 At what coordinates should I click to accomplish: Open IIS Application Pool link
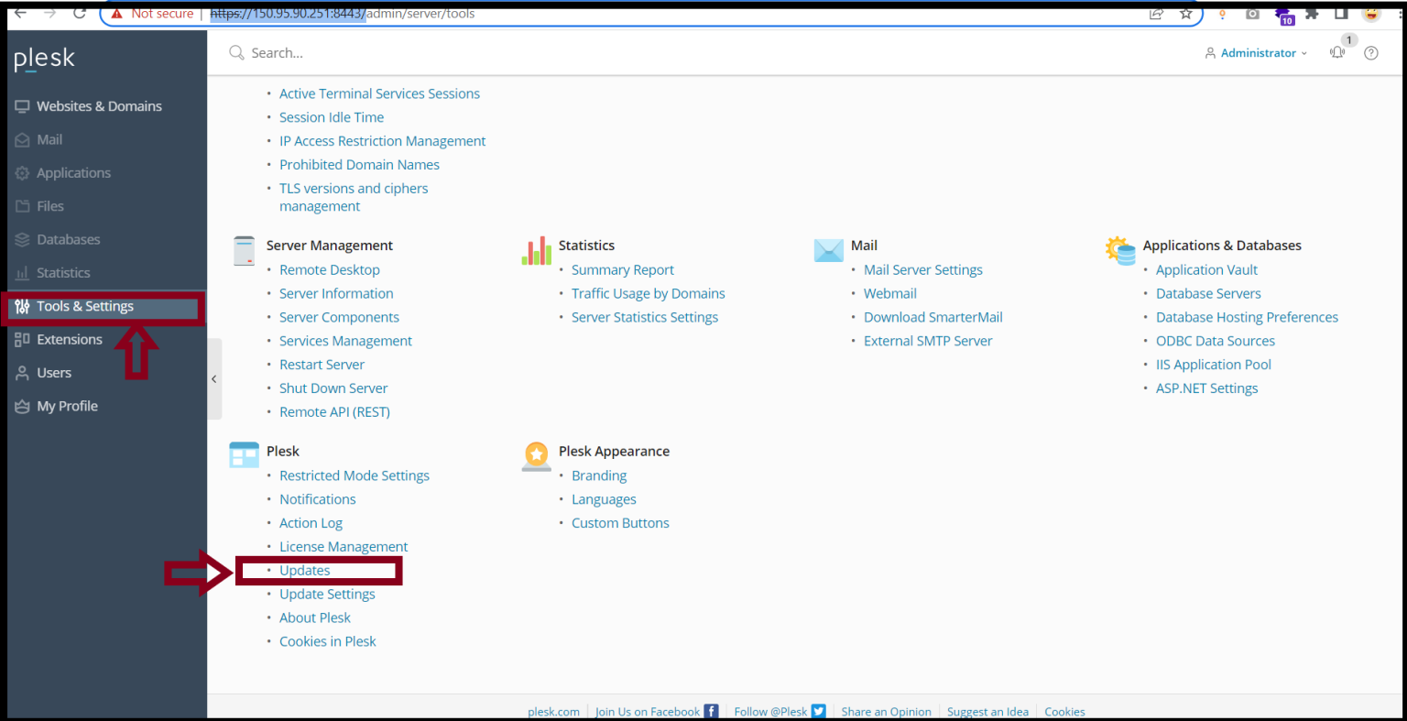click(1214, 365)
